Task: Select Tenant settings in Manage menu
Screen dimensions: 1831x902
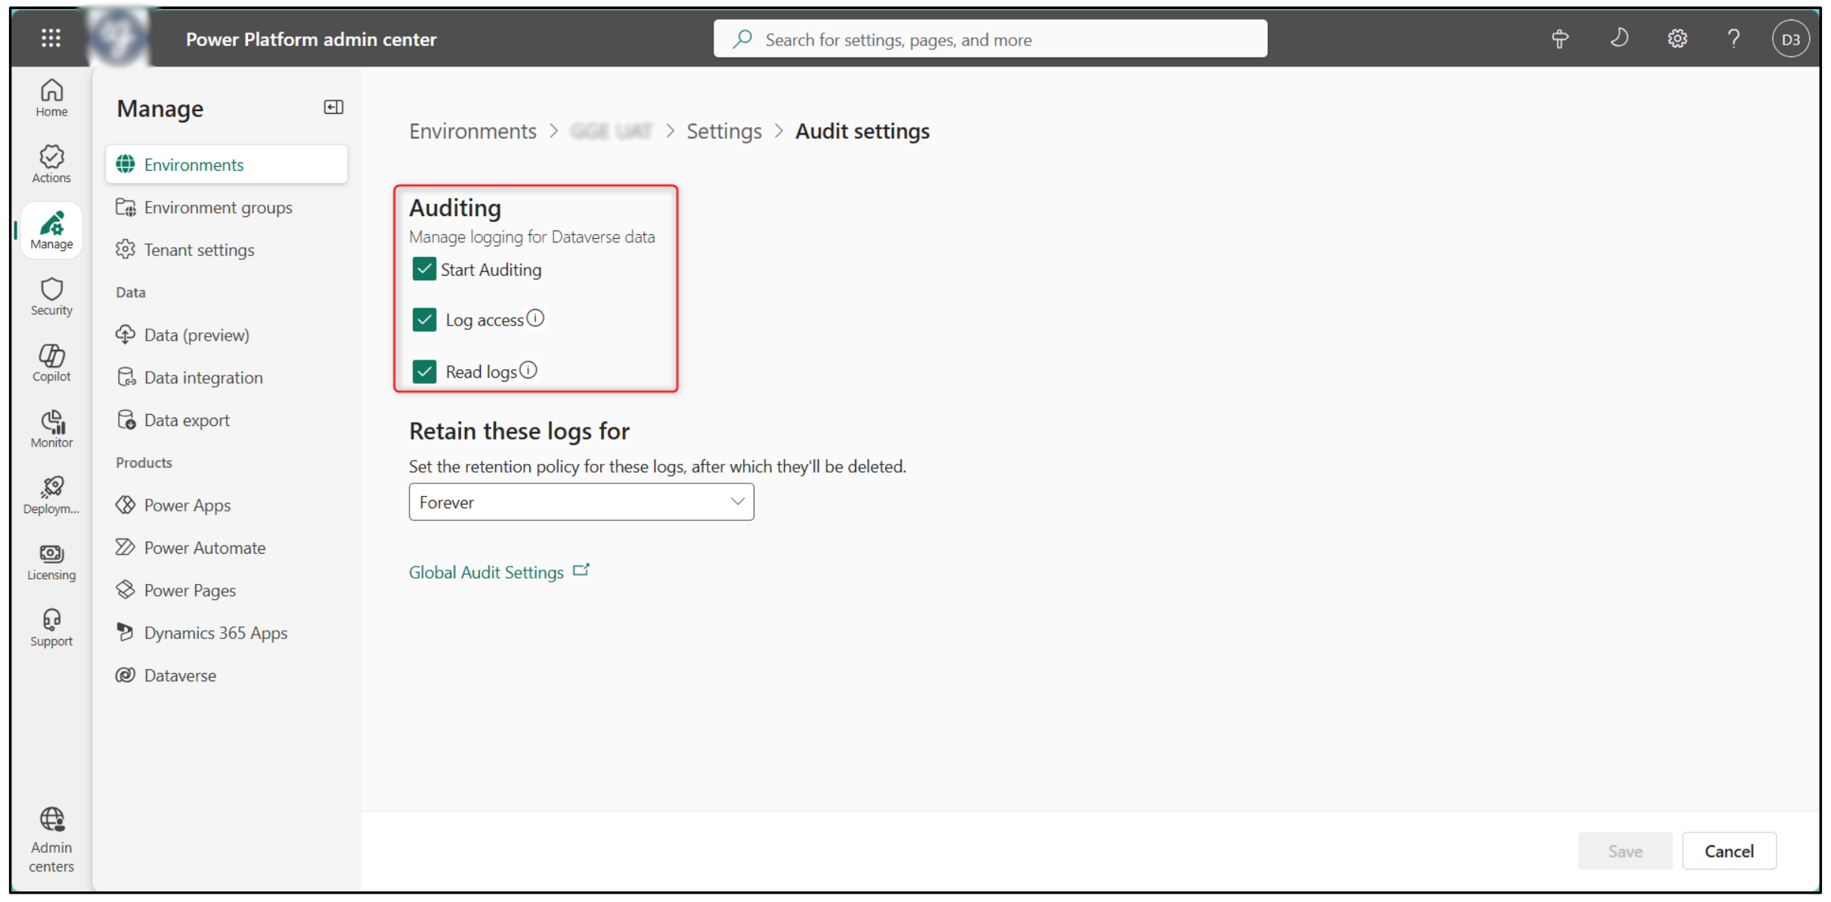Action: point(199,249)
